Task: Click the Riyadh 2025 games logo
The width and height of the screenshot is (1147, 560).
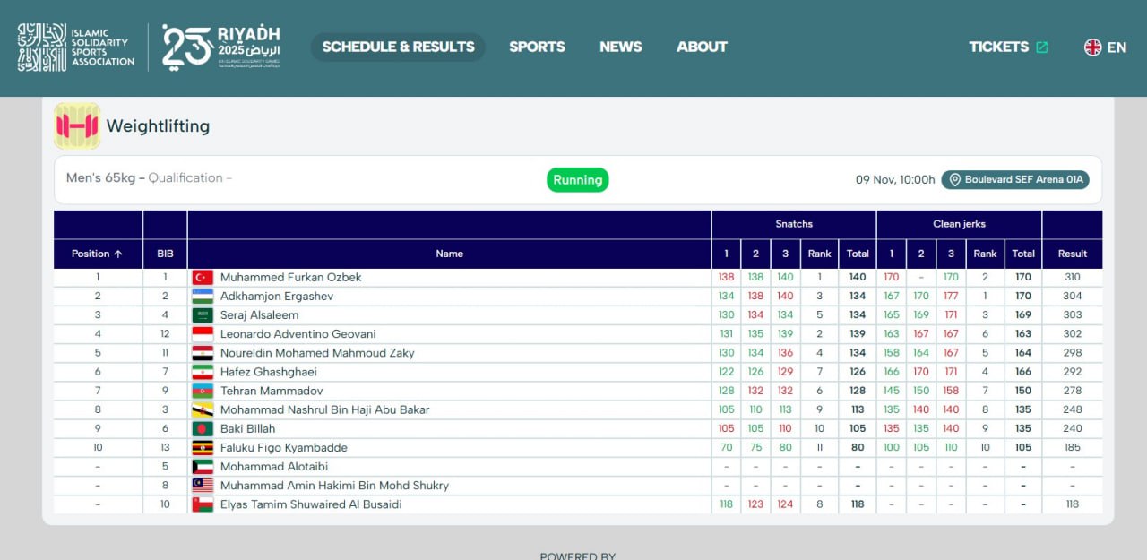Action: pos(221,47)
